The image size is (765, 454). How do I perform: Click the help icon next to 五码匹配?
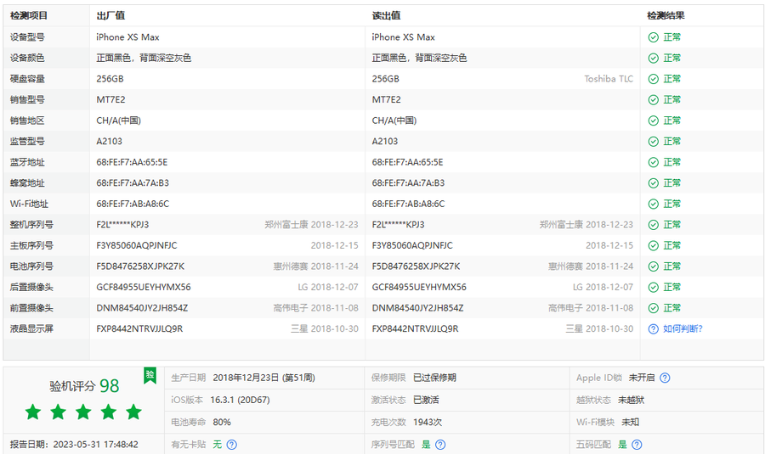tap(637, 444)
